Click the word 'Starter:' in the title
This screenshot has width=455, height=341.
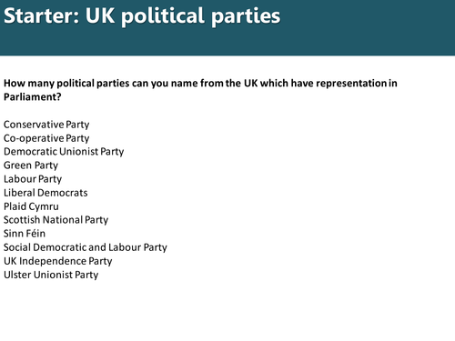tap(42, 15)
